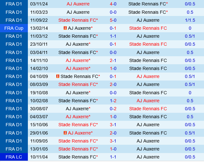Click the date 23/10/11
The width and height of the screenshot is (204, 162).
[39, 44]
